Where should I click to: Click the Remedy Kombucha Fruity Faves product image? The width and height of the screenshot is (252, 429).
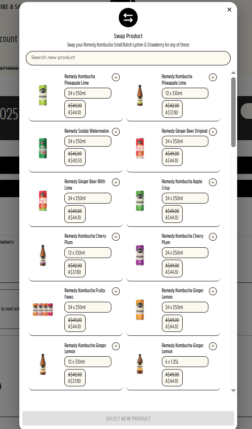(x=43, y=310)
